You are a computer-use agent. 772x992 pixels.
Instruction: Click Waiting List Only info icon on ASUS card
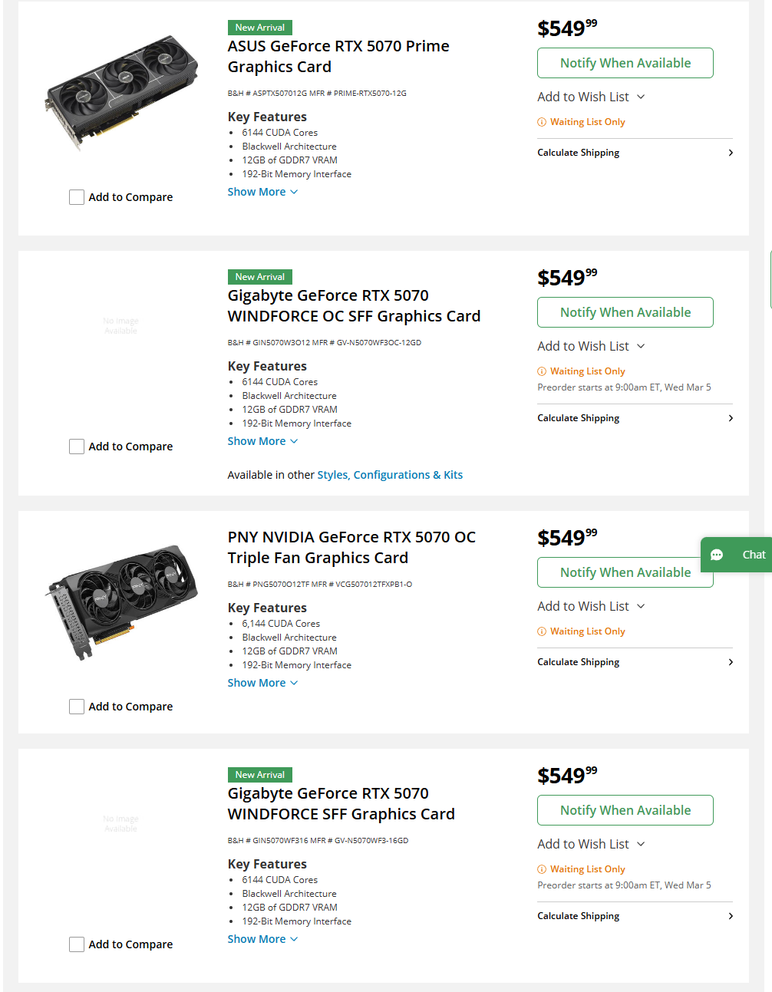click(542, 121)
